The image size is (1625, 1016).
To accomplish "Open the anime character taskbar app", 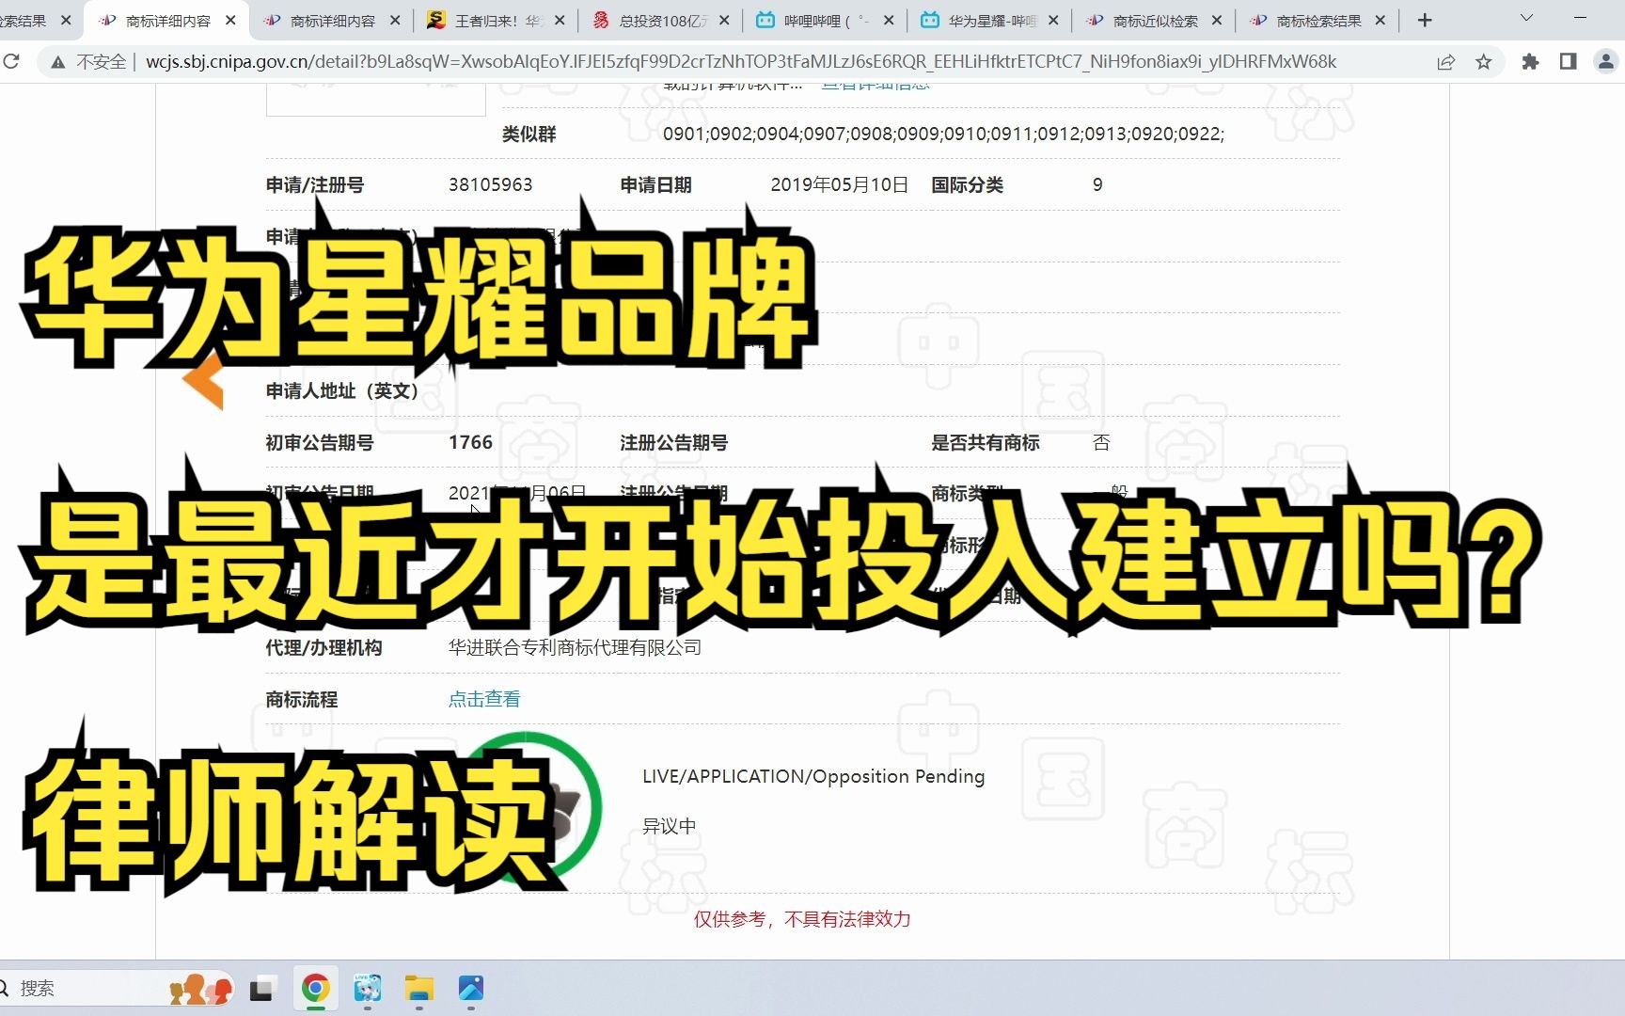I will point(367,989).
